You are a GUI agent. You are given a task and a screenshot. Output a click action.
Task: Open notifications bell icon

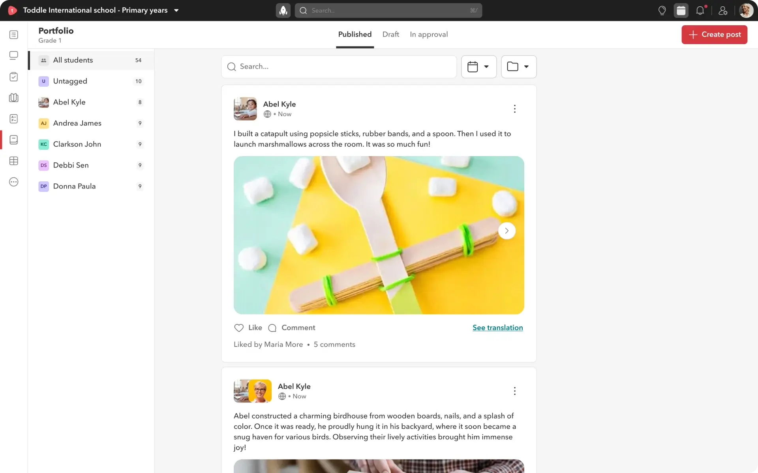[x=700, y=11]
